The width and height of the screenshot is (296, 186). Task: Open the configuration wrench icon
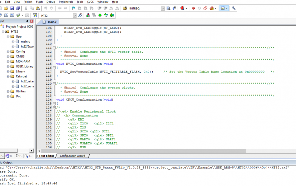pos(234,8)
